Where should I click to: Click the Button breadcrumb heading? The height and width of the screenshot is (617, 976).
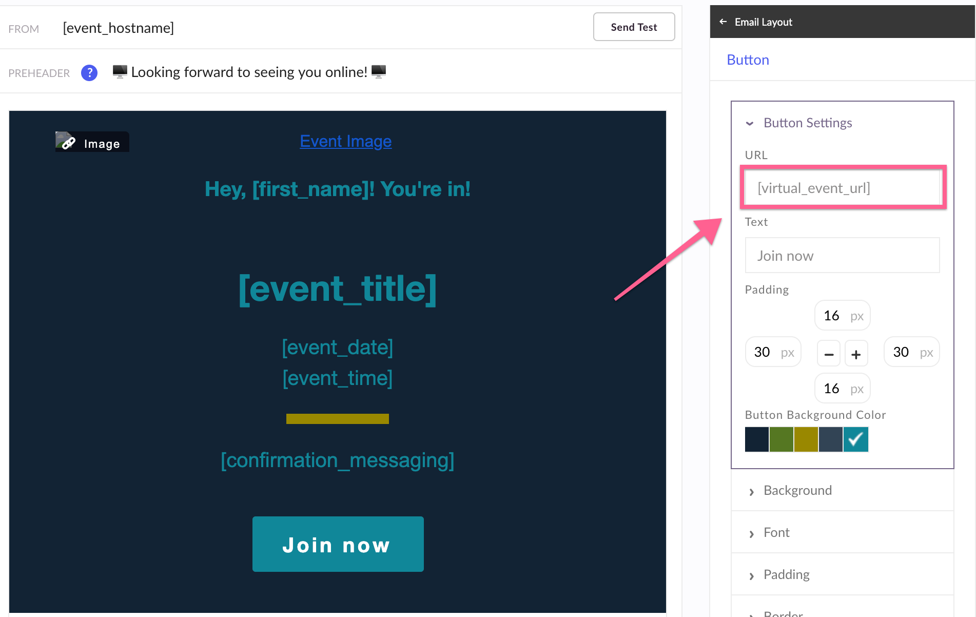coord(748,60)
